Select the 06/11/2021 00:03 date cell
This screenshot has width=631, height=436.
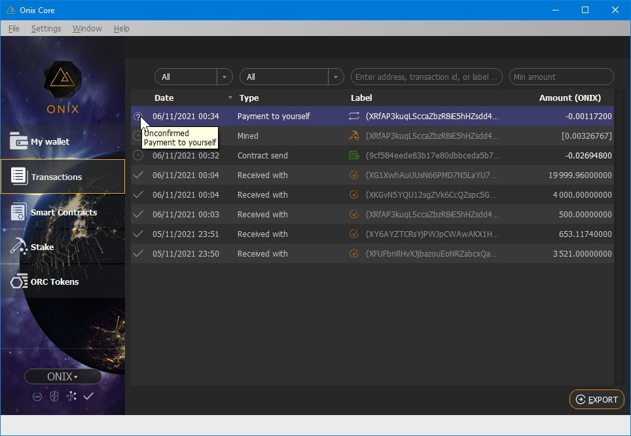[x=186, y=214]
